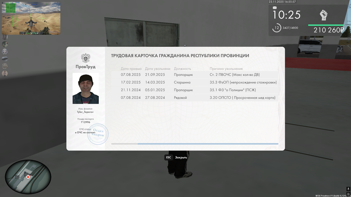351x197 pixels.
Task: Click Tyler_Toporov's citizen photo
Action: click(85, 88)
